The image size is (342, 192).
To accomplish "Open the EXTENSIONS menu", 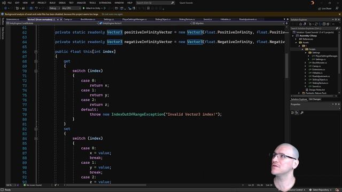I will click(105, 3).
